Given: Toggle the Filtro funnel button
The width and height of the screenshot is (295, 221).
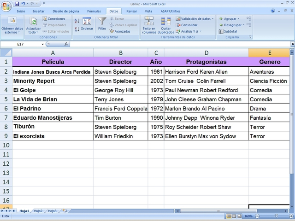Looking at the screenshot, I should tap(102, 24).
